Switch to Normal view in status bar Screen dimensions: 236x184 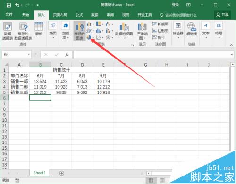point(151,180)
